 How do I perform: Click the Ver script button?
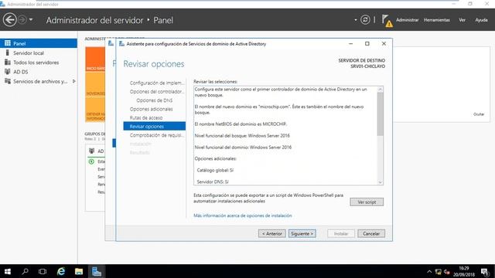(367, 202)
